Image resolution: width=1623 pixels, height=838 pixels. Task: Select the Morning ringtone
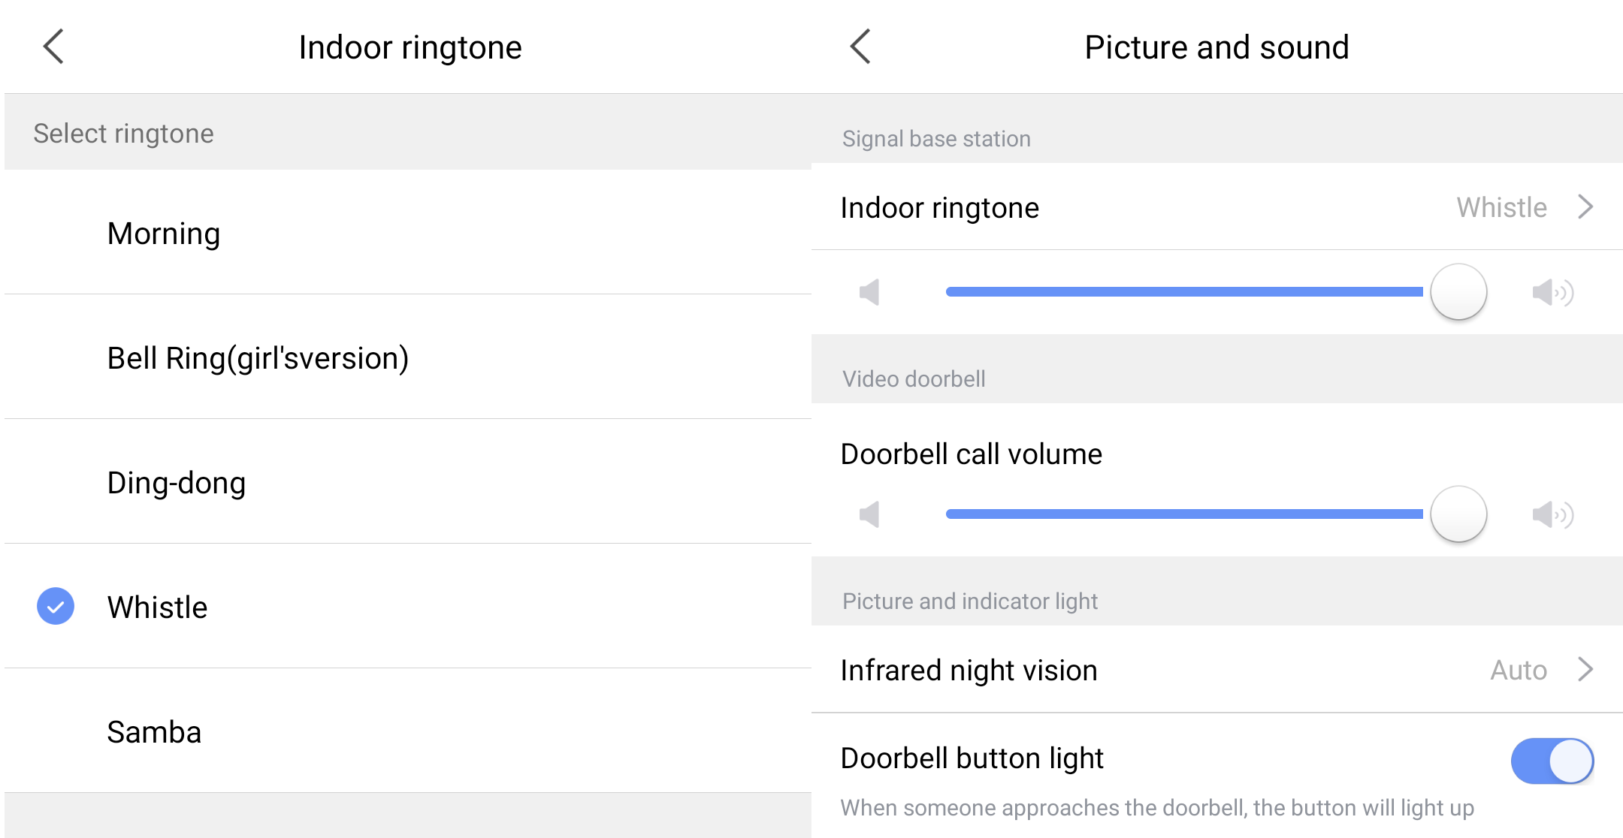(164, 234)
